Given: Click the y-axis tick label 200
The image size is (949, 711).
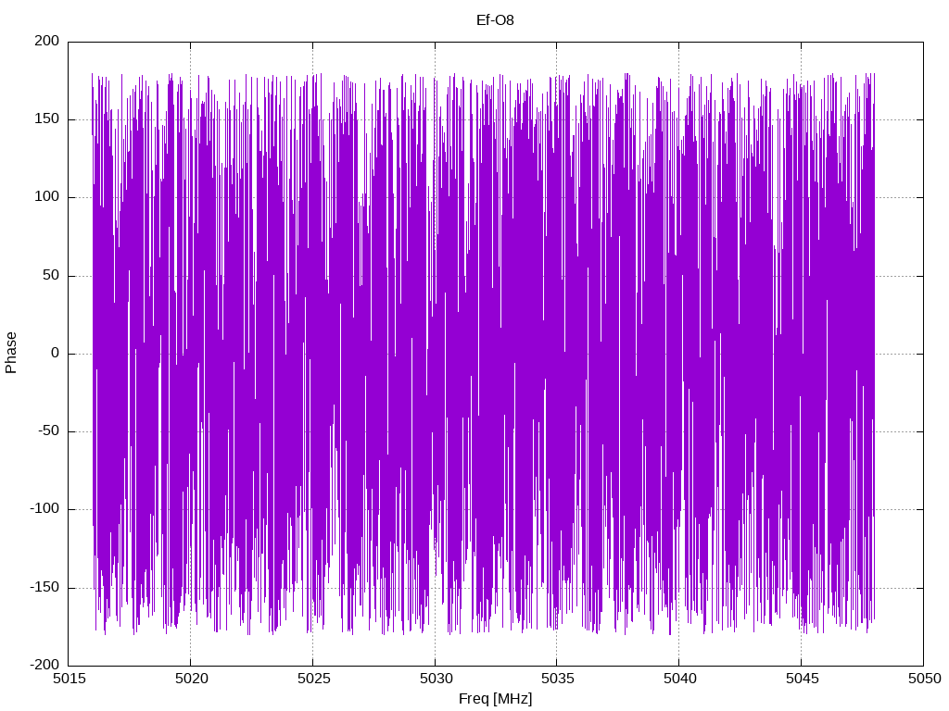Looking at the screenshot, I should (47, 41).
